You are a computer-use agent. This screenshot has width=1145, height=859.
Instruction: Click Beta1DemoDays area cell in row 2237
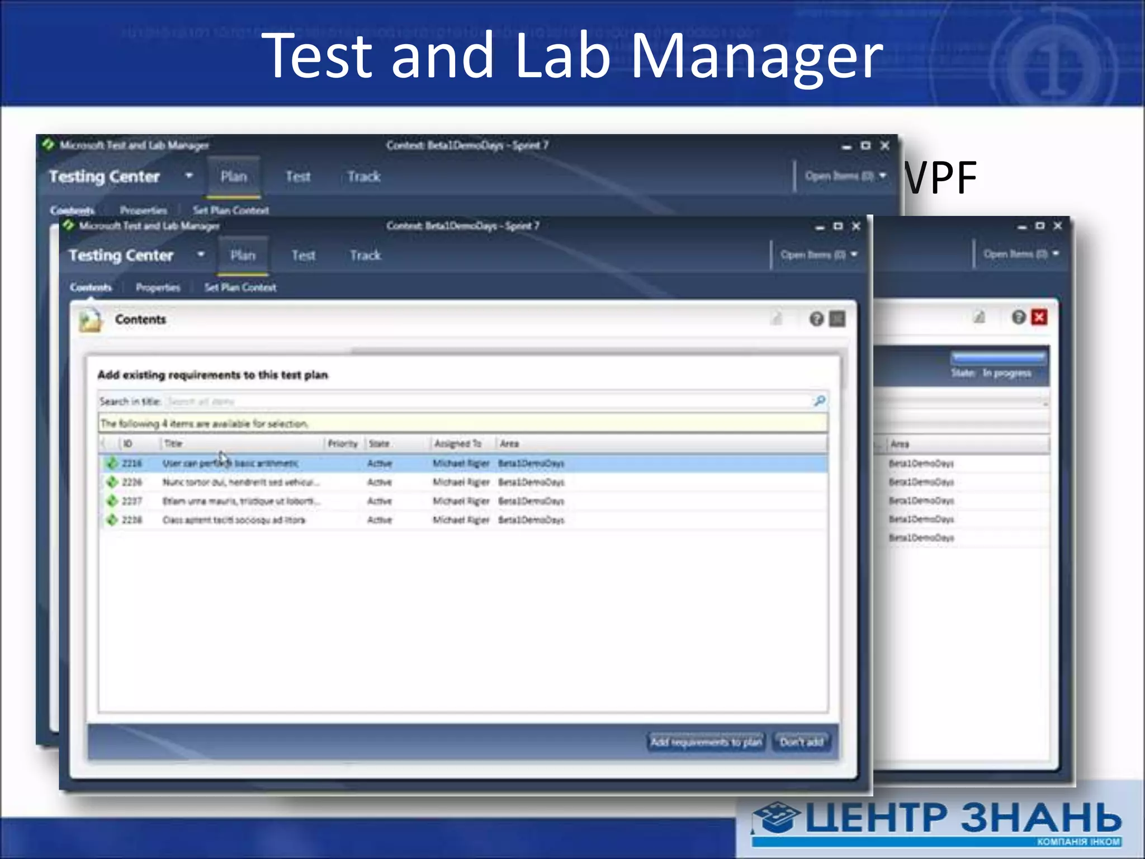pos(531,501)
